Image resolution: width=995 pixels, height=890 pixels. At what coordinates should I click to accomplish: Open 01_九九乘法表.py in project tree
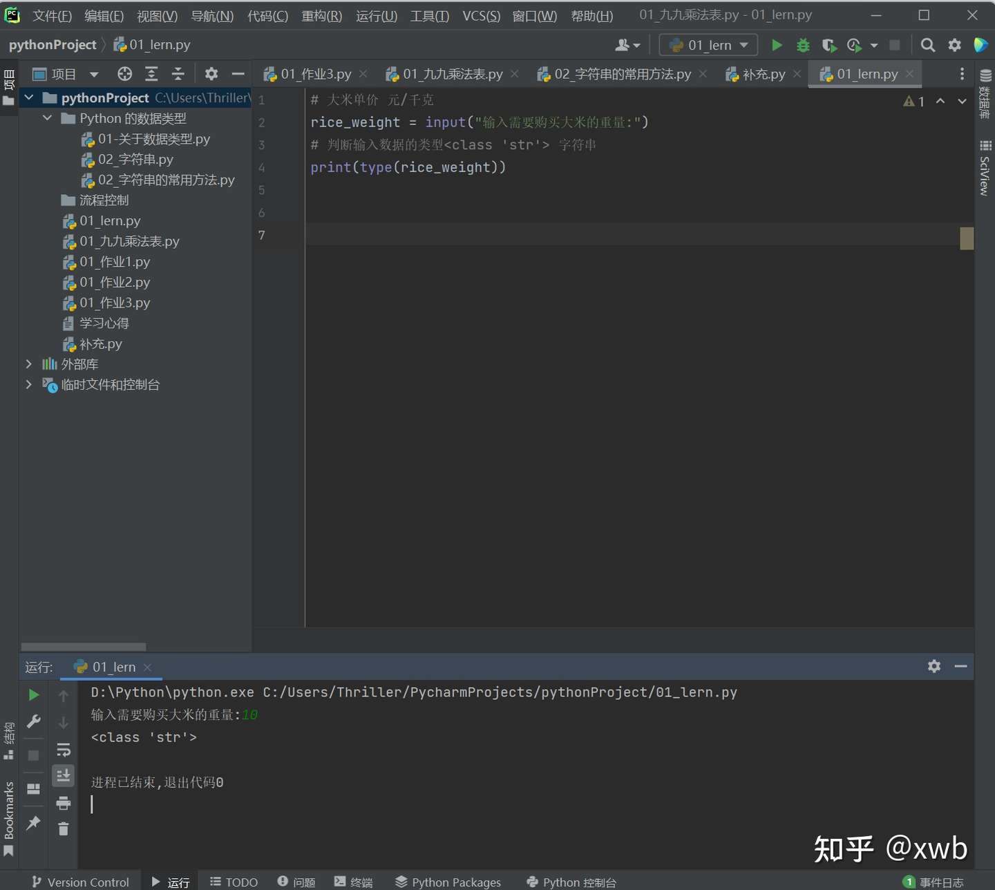click(x=129, y=241)
